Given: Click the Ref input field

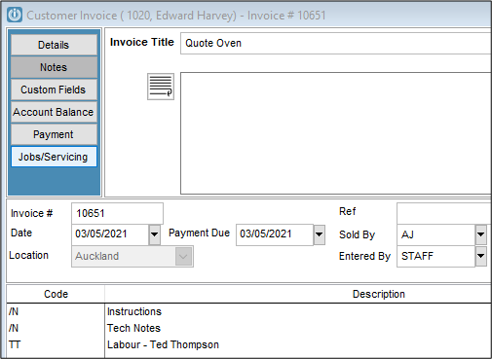Looking at the screenshot, I should click(x=443, y=213).
